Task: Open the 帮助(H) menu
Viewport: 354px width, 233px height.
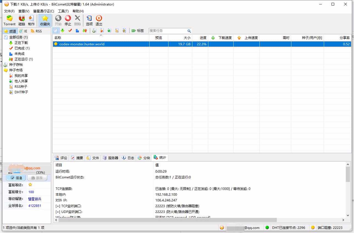Action: [x=78, y=11]
